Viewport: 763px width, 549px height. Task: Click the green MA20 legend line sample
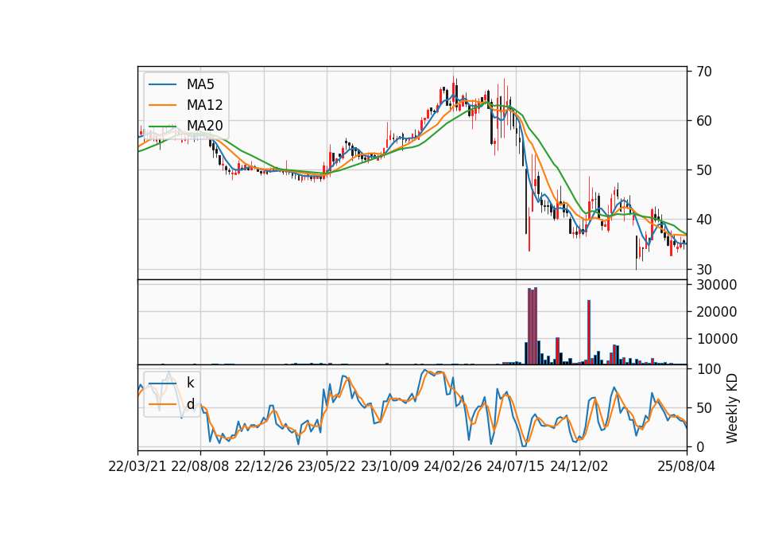point(162,126)
